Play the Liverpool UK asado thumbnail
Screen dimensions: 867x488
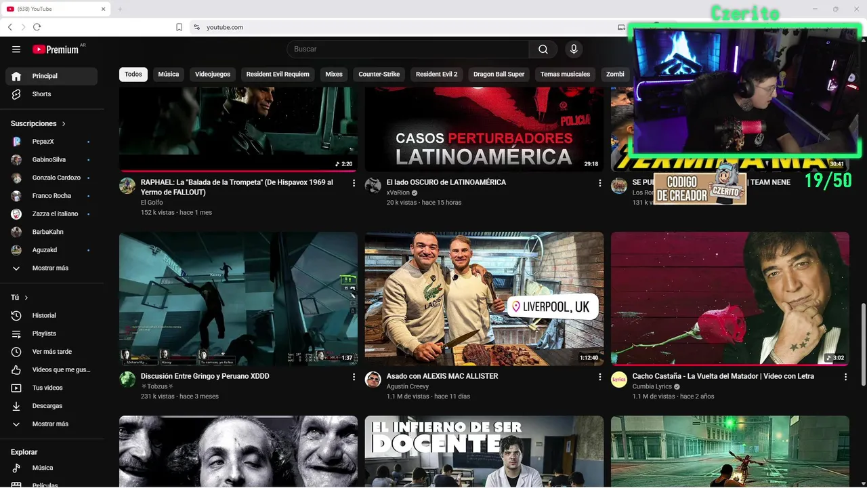coord(484,299)
